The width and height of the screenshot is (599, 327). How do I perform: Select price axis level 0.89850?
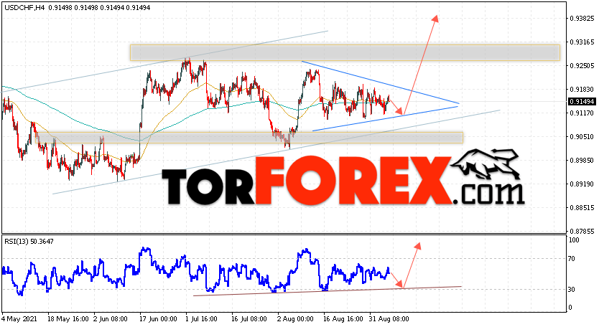(582, 160)
